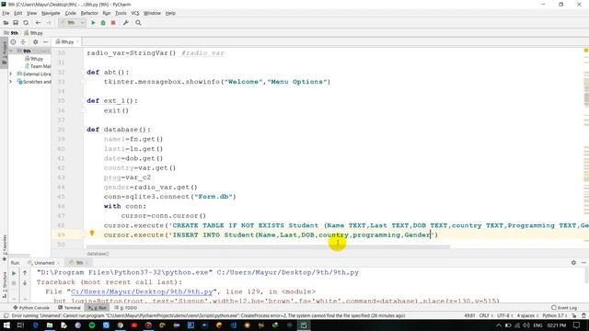Click the Synchronize refresh toolbar icon
This screenshot has height=331, width=589.
coord(26,23)
